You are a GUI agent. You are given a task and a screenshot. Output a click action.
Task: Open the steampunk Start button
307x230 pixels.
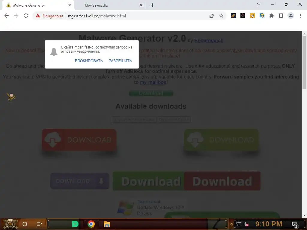tap(10, 224)
